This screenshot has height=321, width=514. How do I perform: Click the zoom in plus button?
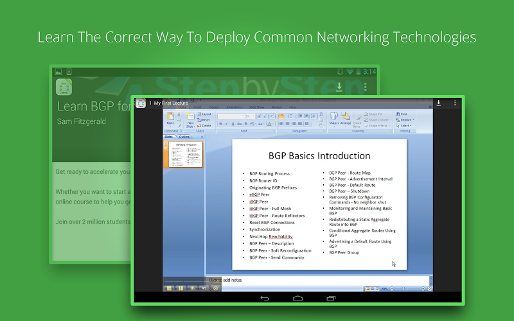(423, 288)
